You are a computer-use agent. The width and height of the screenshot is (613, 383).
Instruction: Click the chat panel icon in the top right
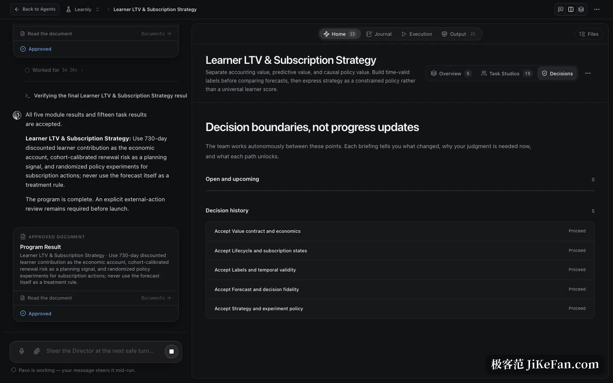tap(561, 9)
